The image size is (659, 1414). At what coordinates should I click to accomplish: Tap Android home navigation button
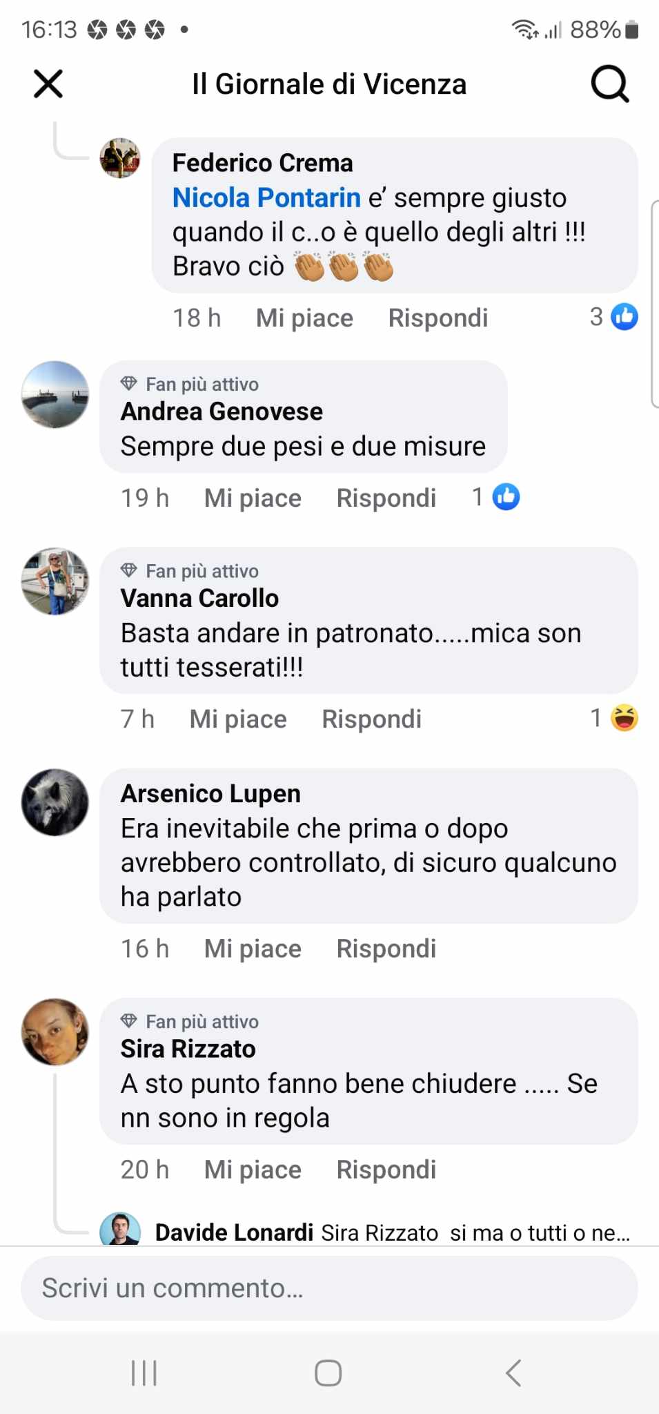coord(328,1373)
